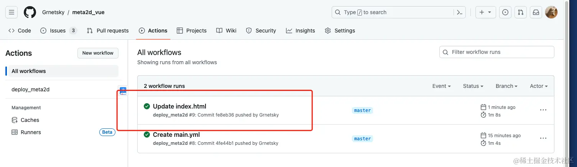Click the New workflow button
The image size is (577, 167).
98,53
